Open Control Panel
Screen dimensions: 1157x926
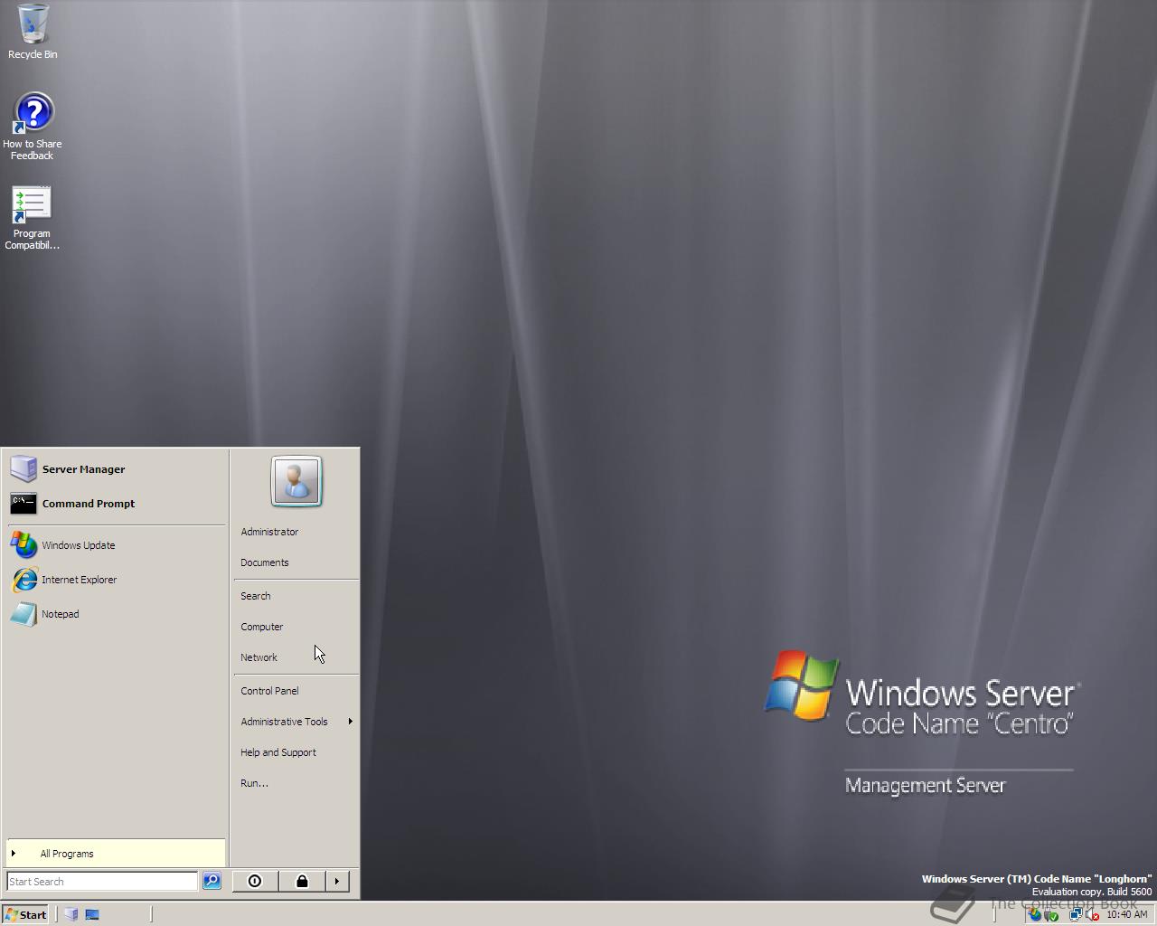[x=296, y=691]
